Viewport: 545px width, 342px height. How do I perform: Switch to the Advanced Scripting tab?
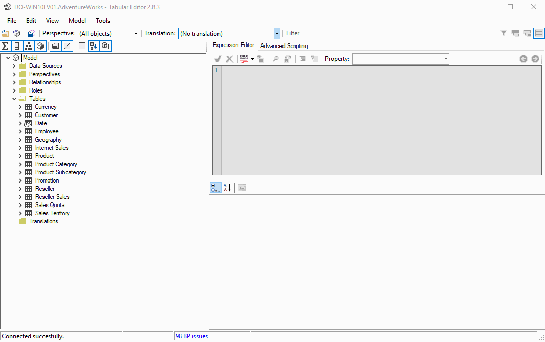284,45
